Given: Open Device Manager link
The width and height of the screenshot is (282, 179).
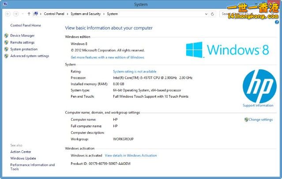Looking at the screenshot, I should point(23,36).
